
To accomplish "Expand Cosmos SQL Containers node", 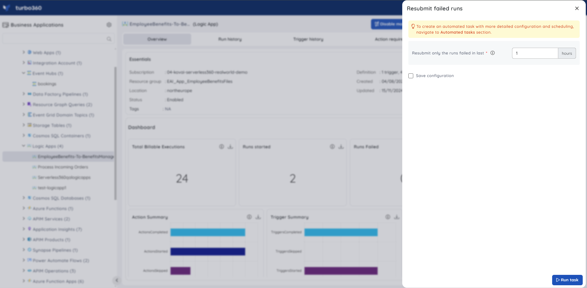I will point(24,135).
